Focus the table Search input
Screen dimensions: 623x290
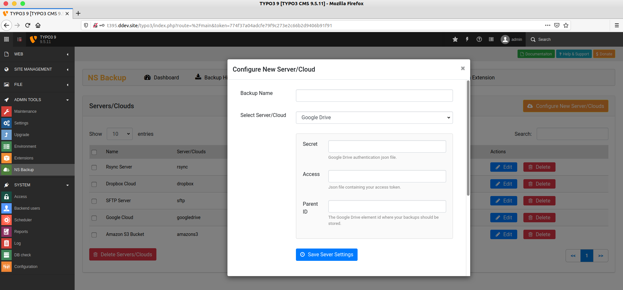tap(572, 134)
